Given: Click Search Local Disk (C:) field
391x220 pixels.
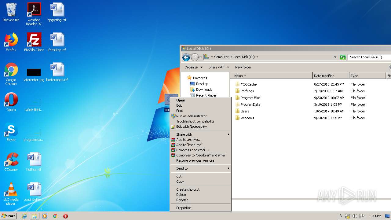Looking at the screenshot, I should [x=370, y=57].
